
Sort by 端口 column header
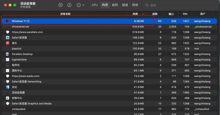(x=171, y=14)
